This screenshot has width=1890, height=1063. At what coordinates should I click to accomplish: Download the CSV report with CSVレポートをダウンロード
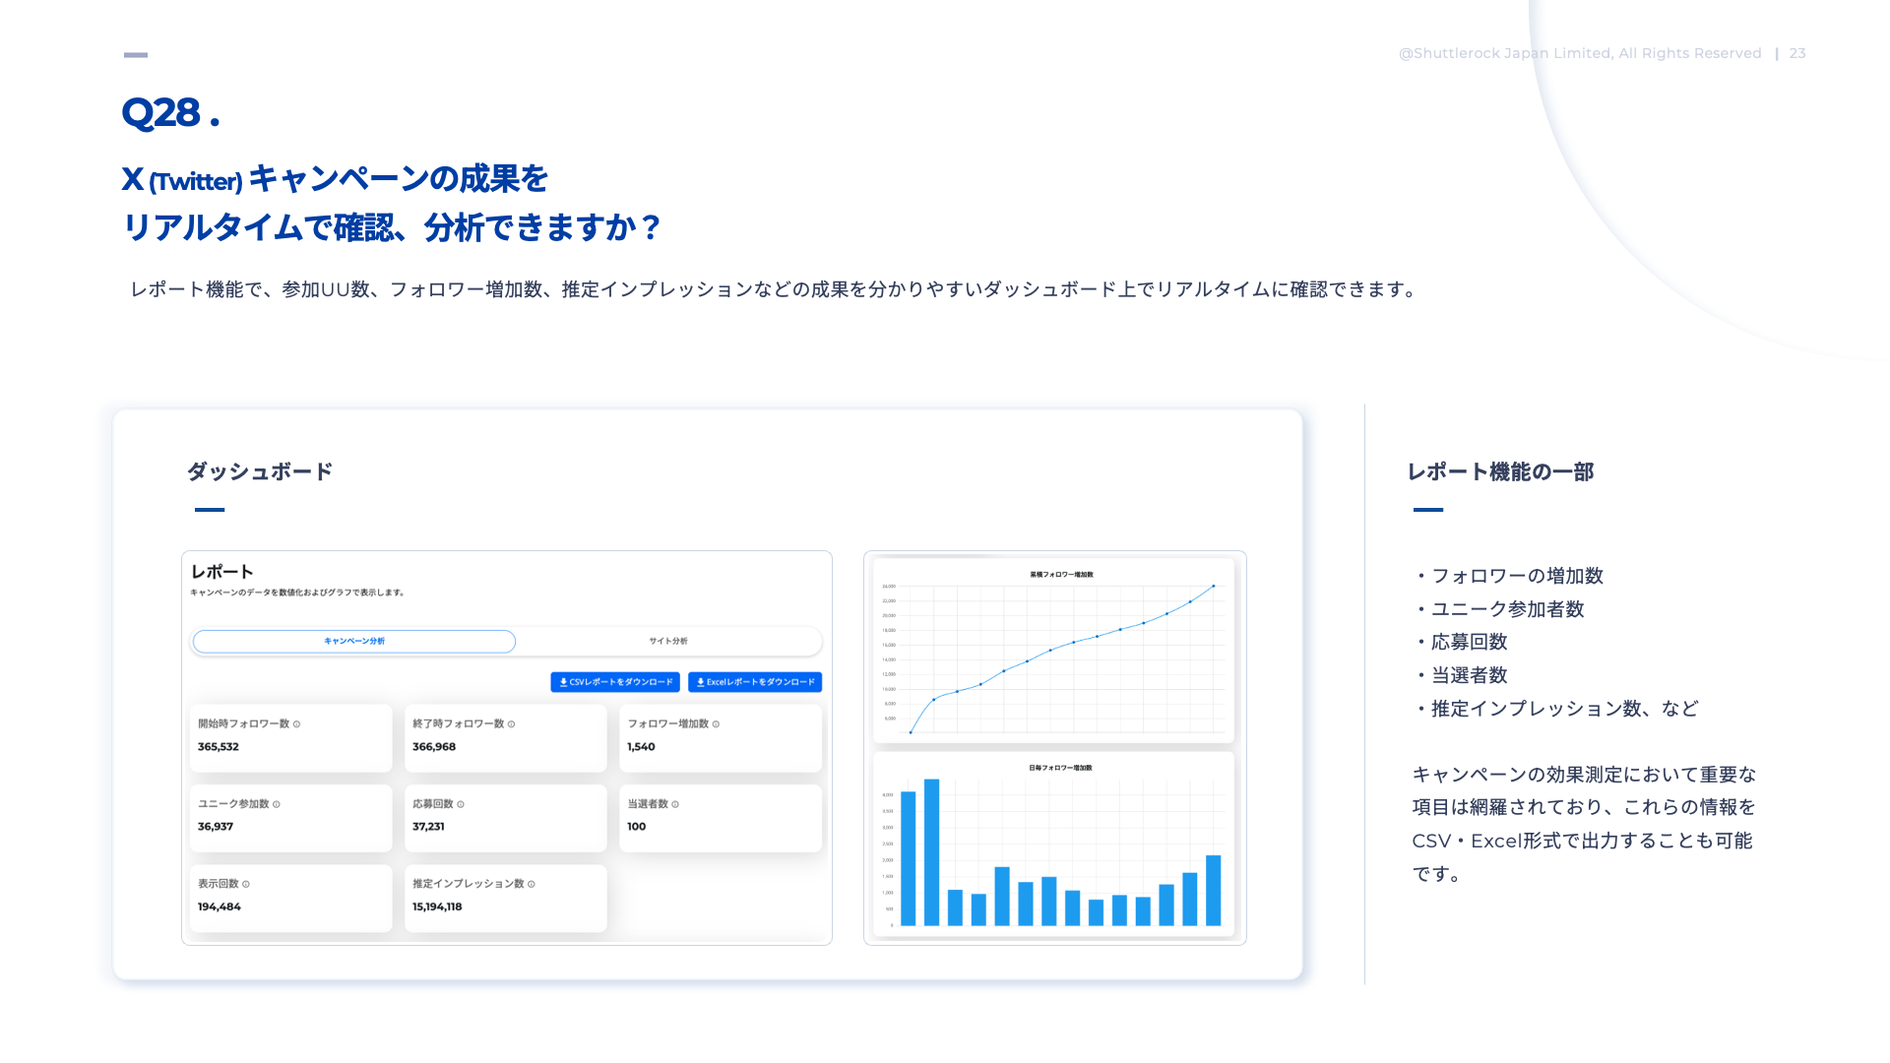tap(615, 682)
